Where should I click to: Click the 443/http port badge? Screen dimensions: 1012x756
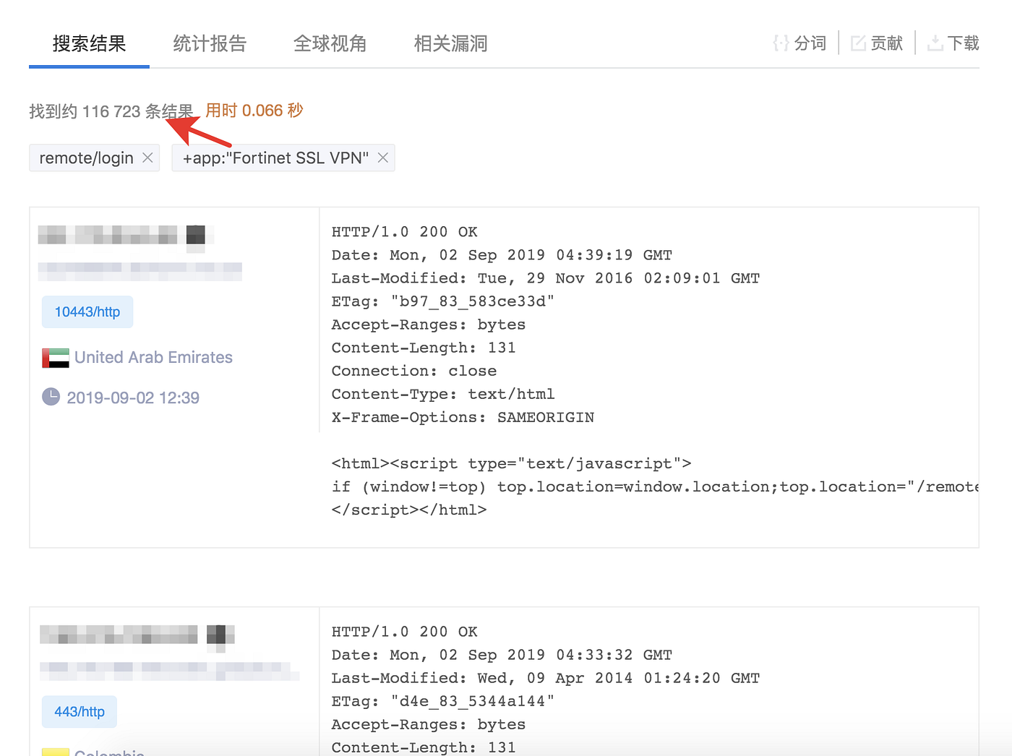point(80,712)
